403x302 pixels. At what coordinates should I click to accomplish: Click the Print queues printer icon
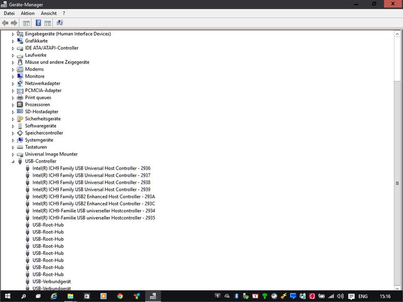[20, 98]
